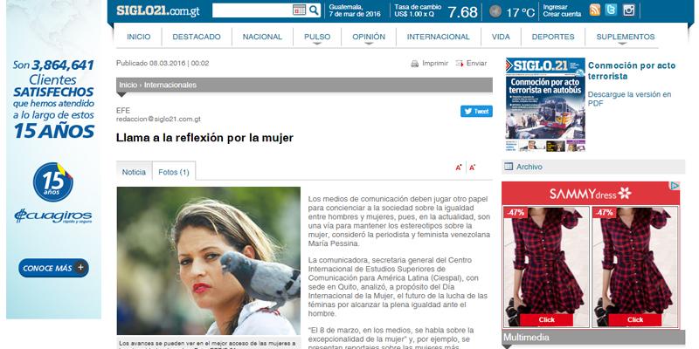Expand the Opinión menu dropdown

368,37
